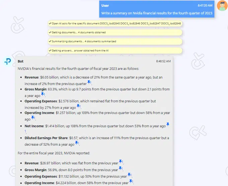This screenshot has height=186, width=228.
Task: Click the checkmark of 'Getting documents' step
Action: coord(50,32)
